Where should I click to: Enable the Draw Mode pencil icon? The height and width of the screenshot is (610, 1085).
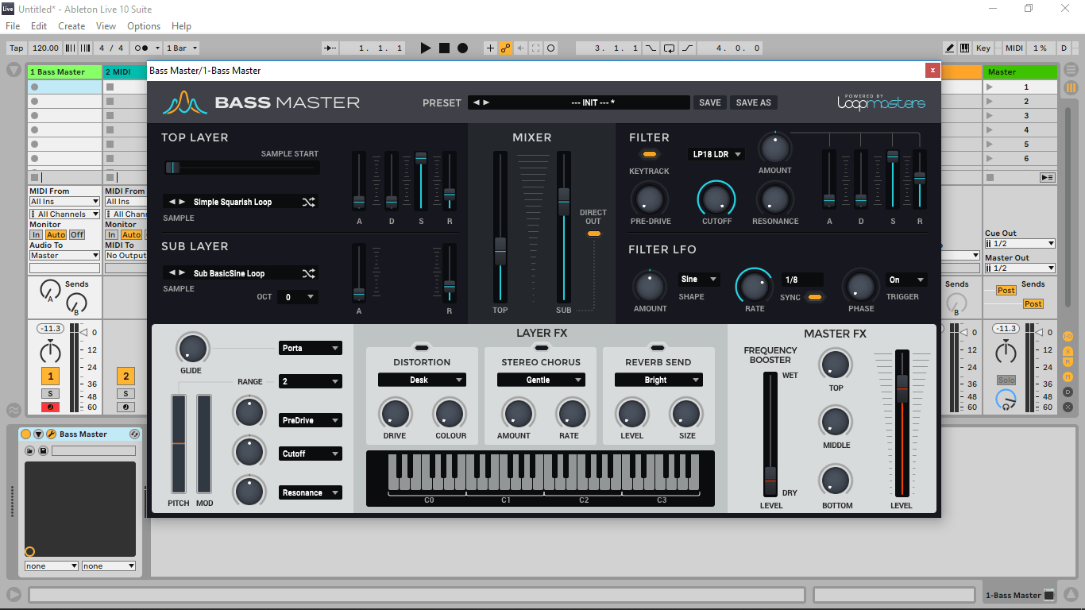pyautogui.click(x=949, y=48)
